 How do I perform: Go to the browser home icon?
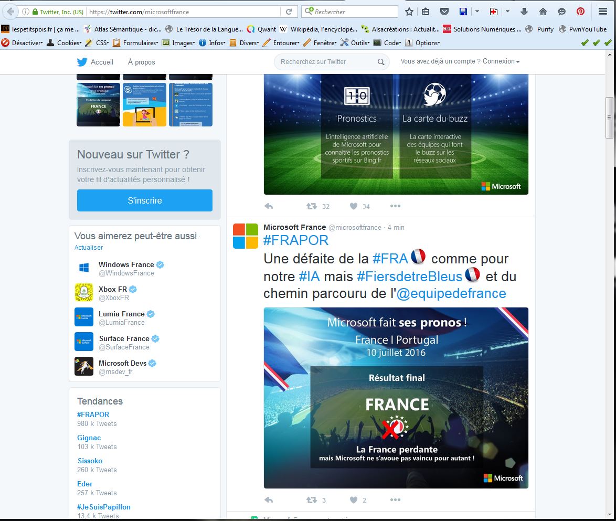(x=543, y=12)
